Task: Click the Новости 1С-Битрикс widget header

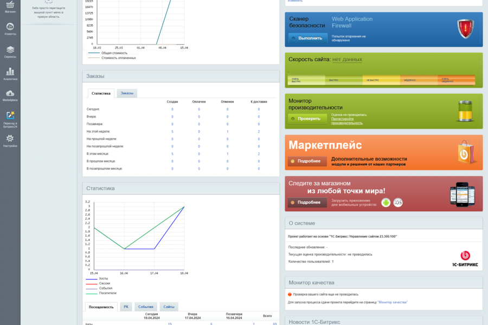Action: [384, 321]
